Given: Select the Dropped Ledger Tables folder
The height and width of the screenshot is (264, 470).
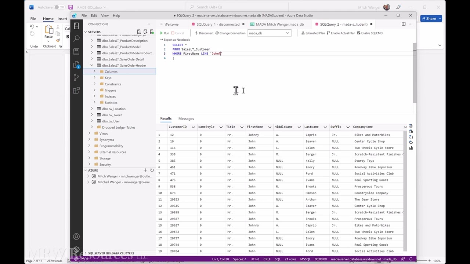Looking at the screenshot, I should click(119, 127).
